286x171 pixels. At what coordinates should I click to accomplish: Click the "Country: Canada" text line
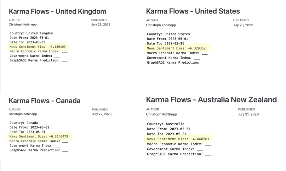point(24,123)
